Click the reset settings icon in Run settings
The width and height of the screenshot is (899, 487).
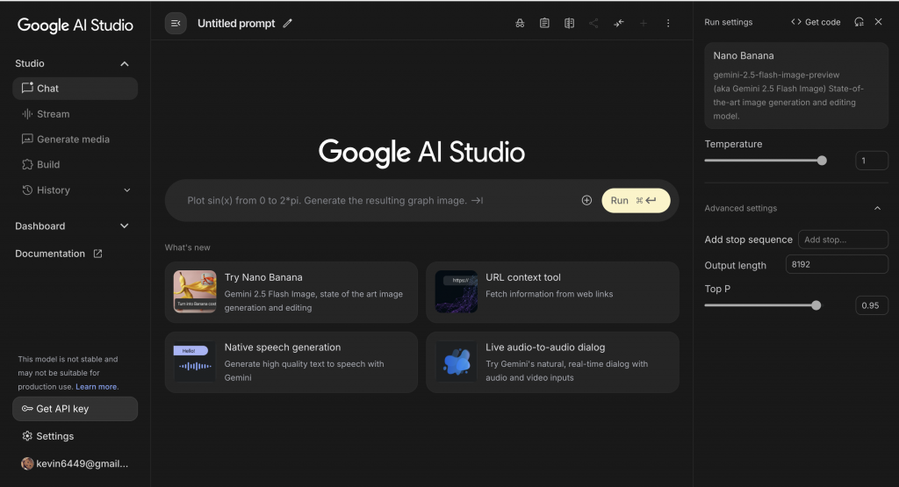point(859,22)
